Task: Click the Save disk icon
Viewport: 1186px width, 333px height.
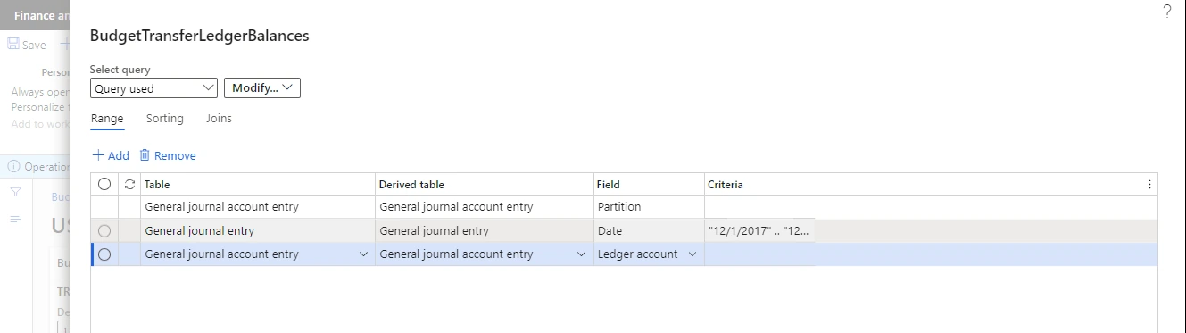Action: pyautogui.click(x=13, y=44)
